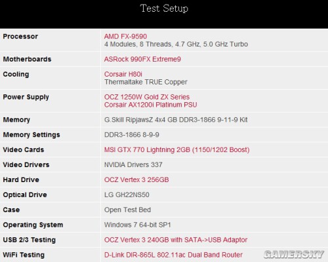Viewport: 328px width, 262px height.
Task: Open Corsair AX1200i Platinum PSU link
Action: tap(151, 105)
